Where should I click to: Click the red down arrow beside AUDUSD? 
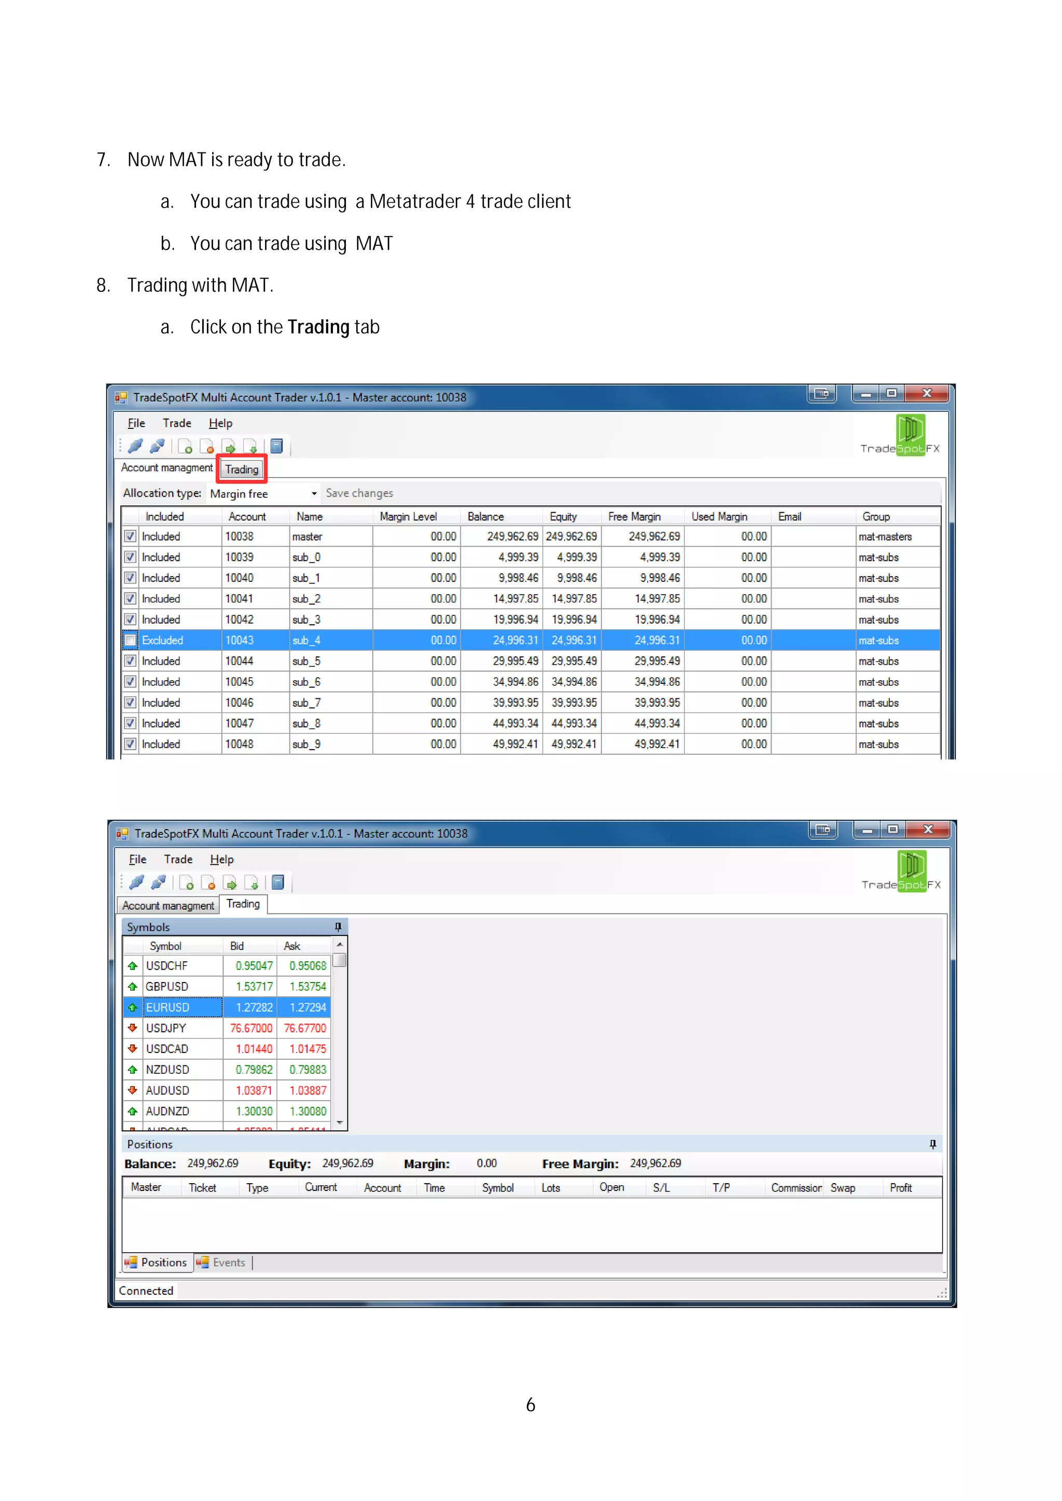(x=133, y=1090)
